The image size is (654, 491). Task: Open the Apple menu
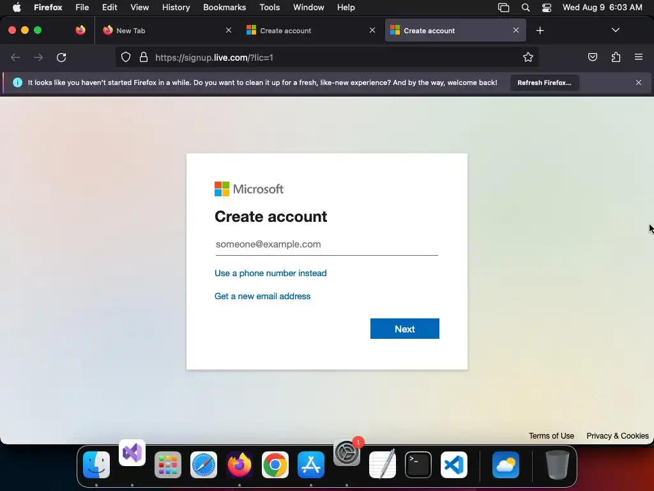(x=17, y=7)
